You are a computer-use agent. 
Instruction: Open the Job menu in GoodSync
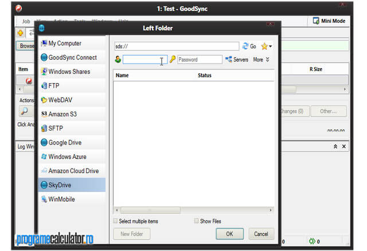(26, 22)
